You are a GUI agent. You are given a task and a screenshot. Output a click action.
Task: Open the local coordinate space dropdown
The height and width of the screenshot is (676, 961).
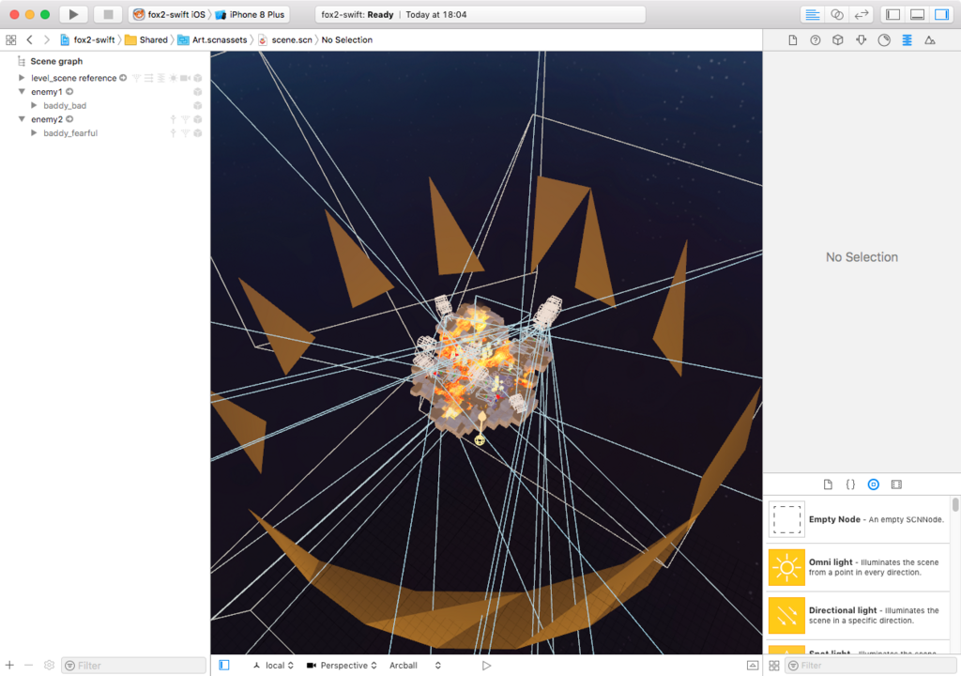[x=273, y=666]
